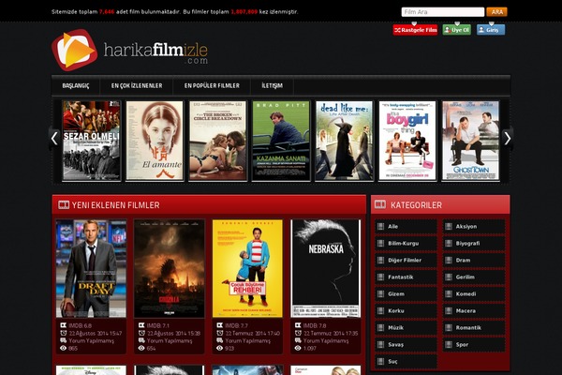This screenshot has height=375, width=562.
Task: Open The Broken Circle Breakdown poster
Action: tap(218, 141)
